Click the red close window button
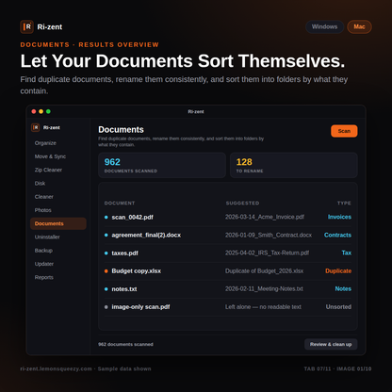Viewport: 392px width, 392px height. tap(34, 111)
